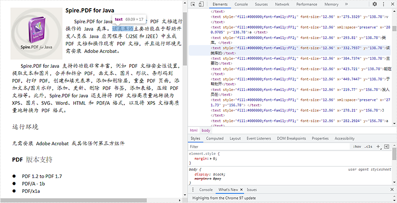Click Highlights from the Chrome 97 update
Viewport: 397px width, 203px height.
click(x=224, y=198)
